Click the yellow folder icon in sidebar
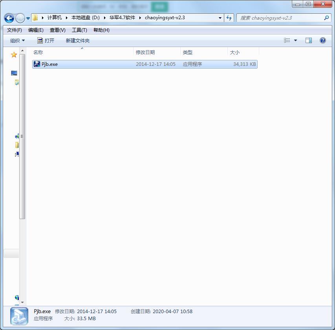The image size is (335, 330). pyautogui.click(x=17, y=145)
